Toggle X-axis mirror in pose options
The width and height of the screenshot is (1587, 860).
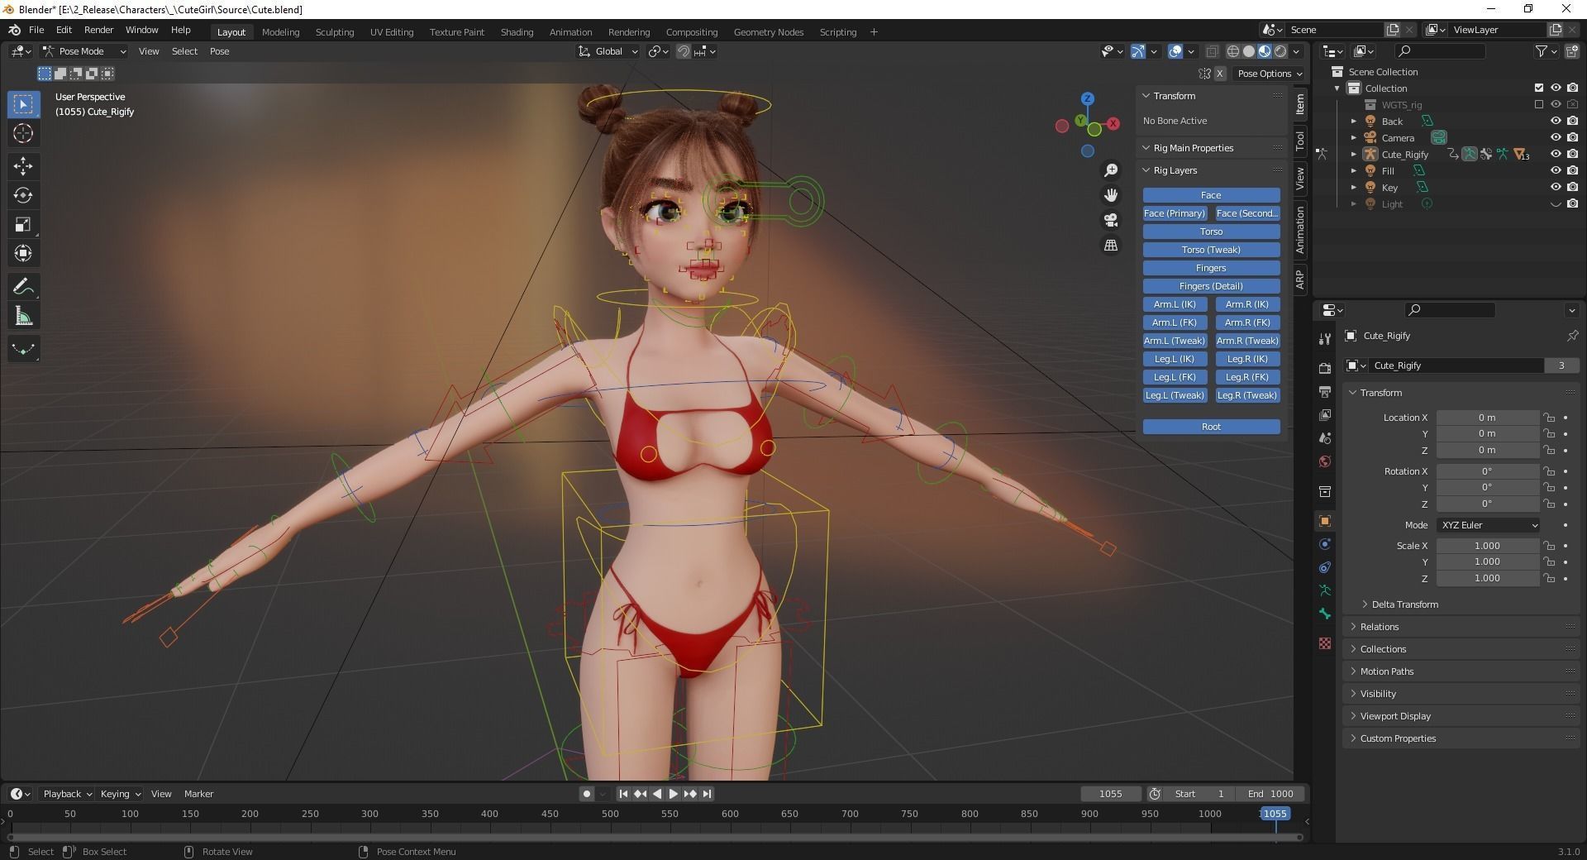(x=1219, y=74)
